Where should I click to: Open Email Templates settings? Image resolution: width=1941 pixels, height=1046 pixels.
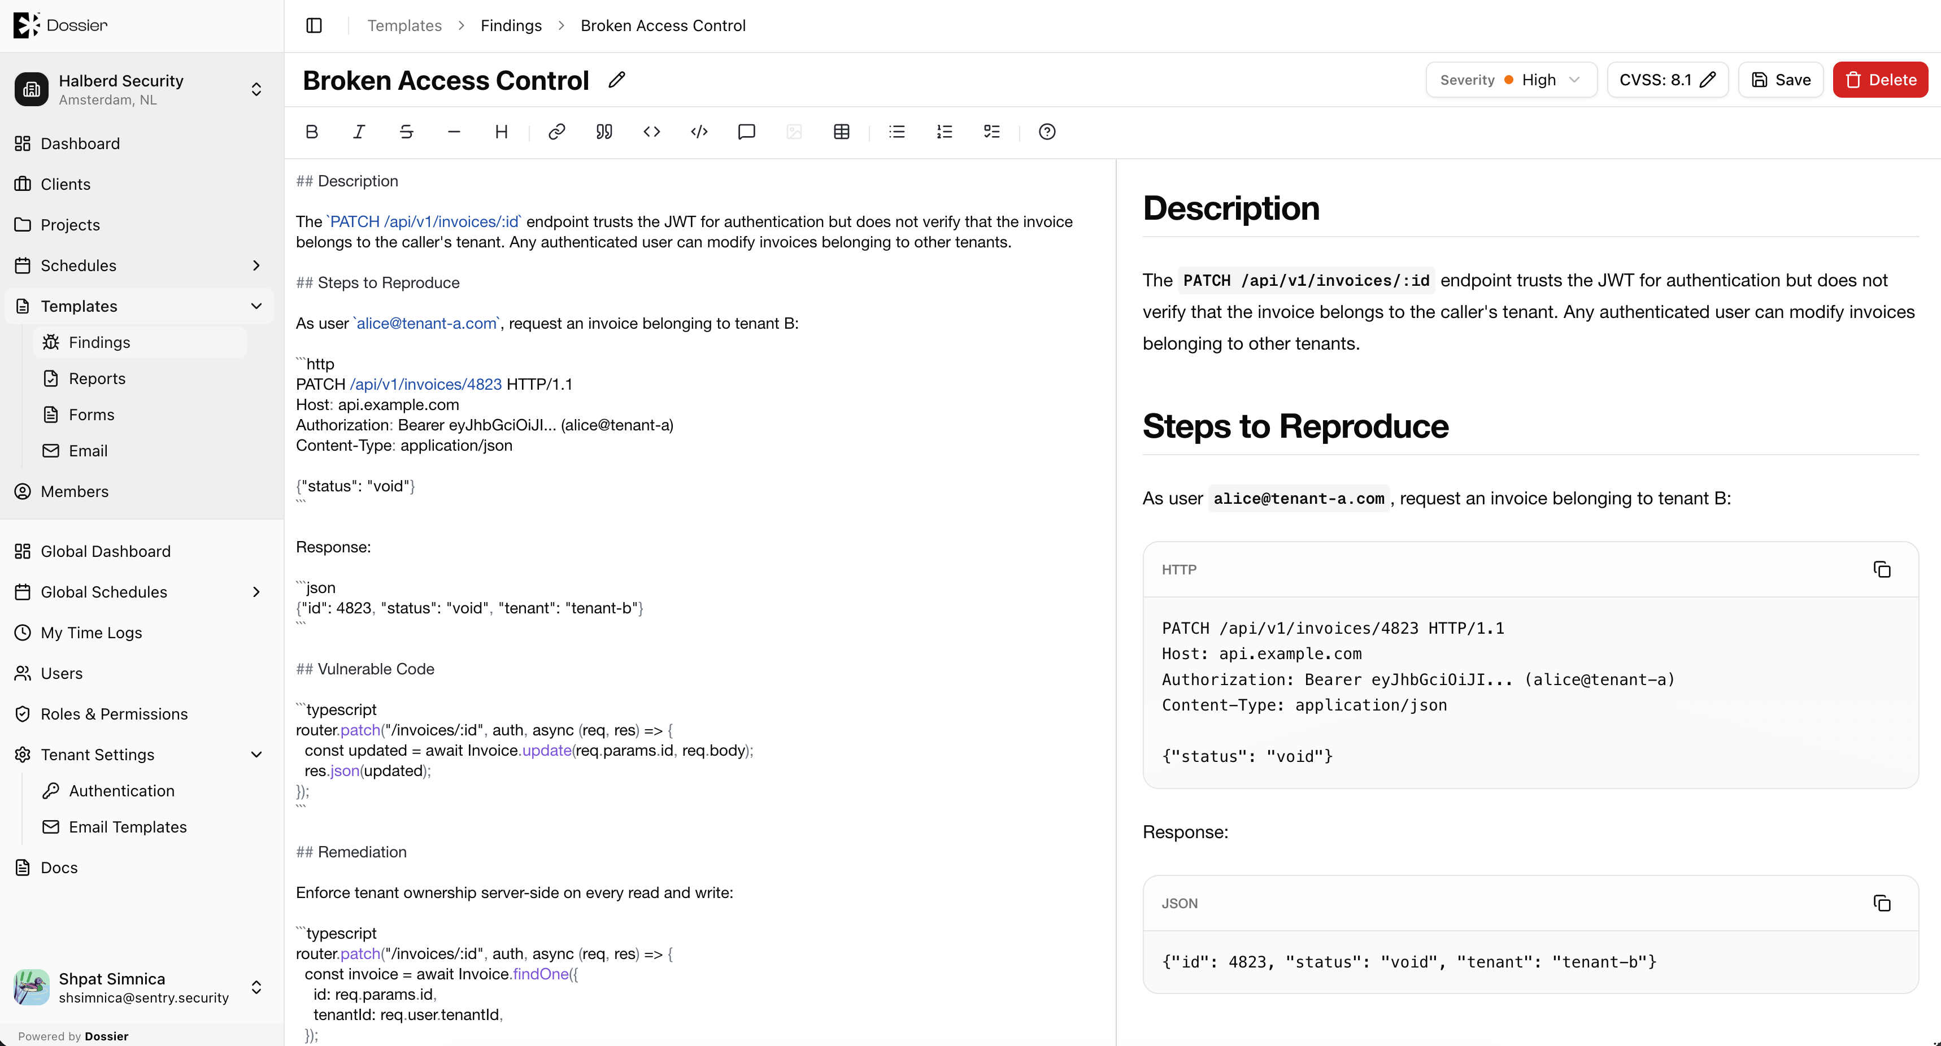click(140, 827)
